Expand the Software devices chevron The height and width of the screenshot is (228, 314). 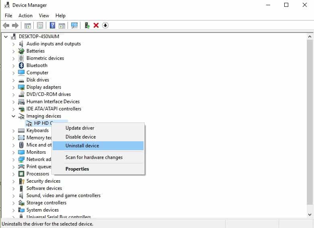pyautogui.click(x=13, y=188)
